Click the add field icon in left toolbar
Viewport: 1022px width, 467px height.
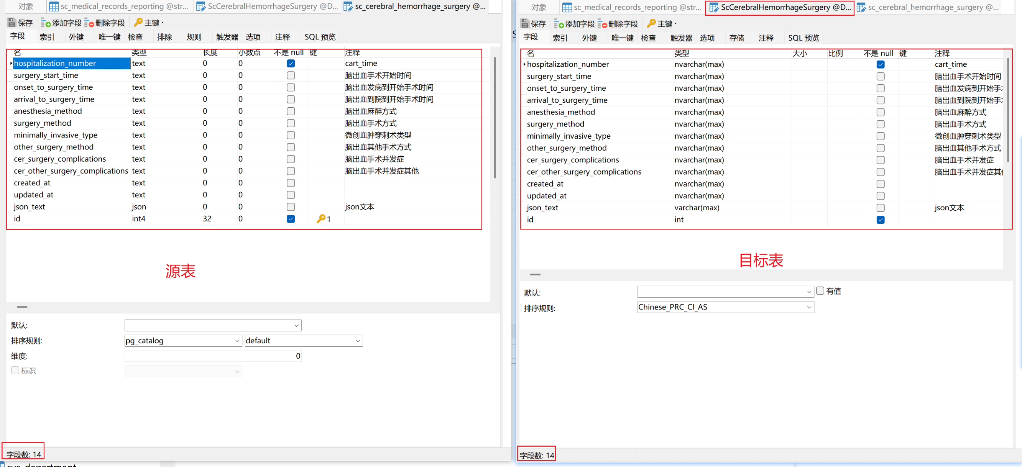pyautogui.click(x=46, y=23)
